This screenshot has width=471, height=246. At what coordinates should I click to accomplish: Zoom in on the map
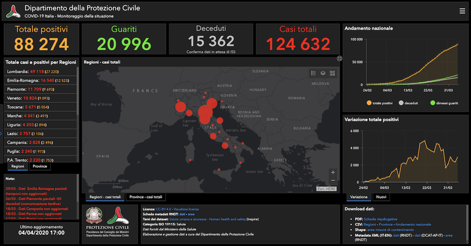332,172
